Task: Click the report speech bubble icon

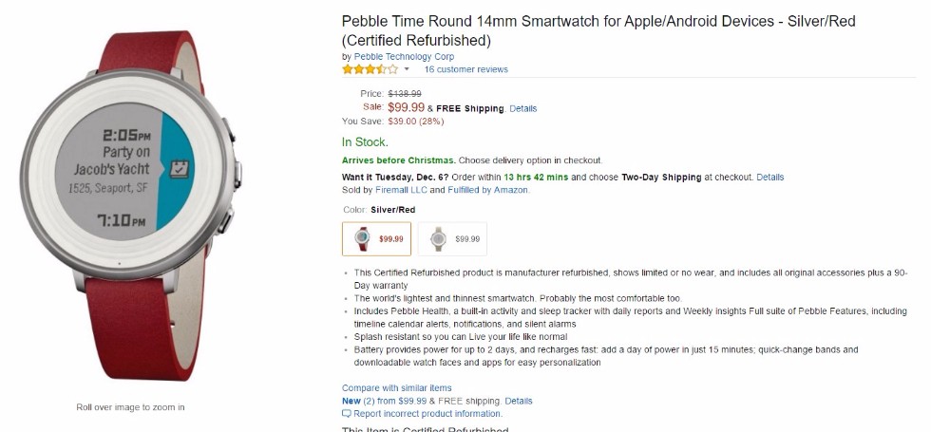Action: 347,414
